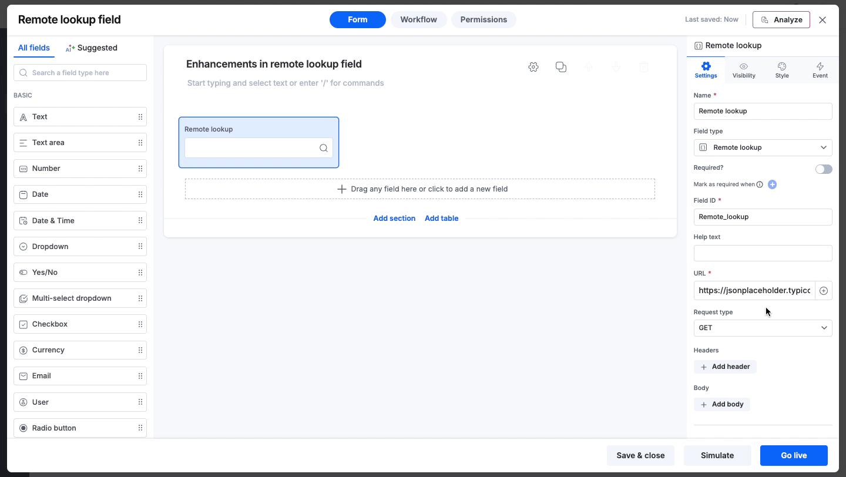Click the duplicate section icon
The height and width of the screenshot is (477, 846).
pyautogui.click(x=561, y=67)
